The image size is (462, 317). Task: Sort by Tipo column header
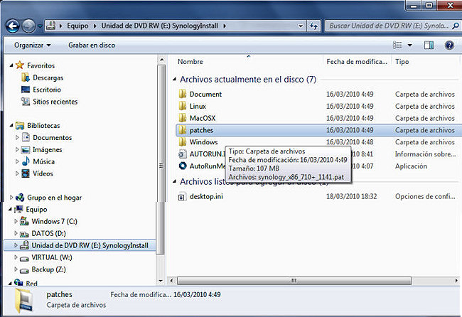(x=402, y=62)
